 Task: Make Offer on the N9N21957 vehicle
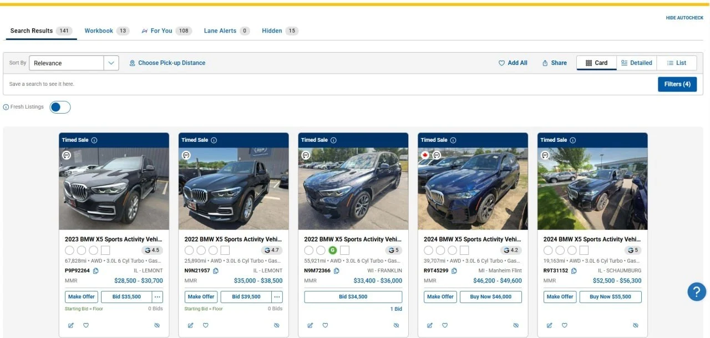click(201, 296)
